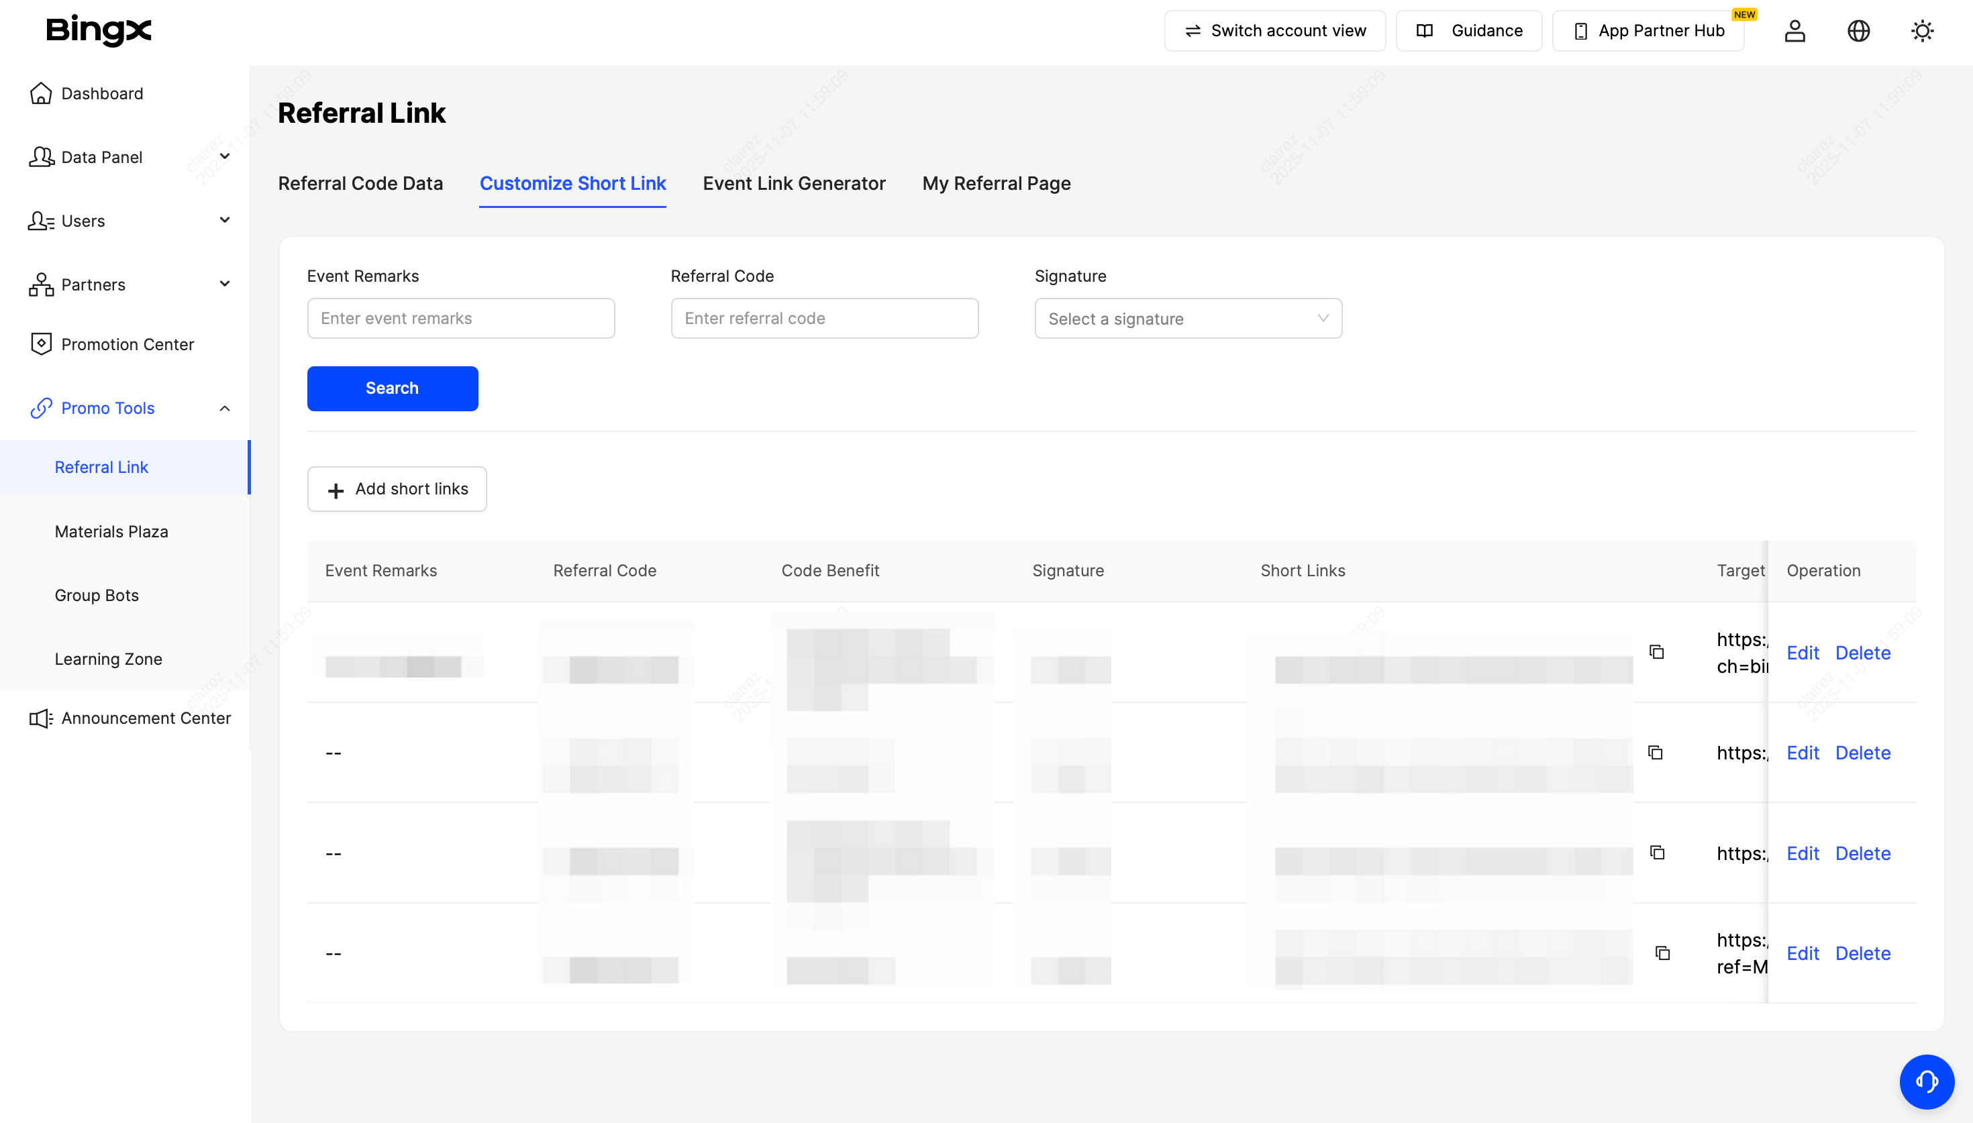Focus the Enter referral code field
This screenshot has width=1973, height=1123.
pos(823,319)
